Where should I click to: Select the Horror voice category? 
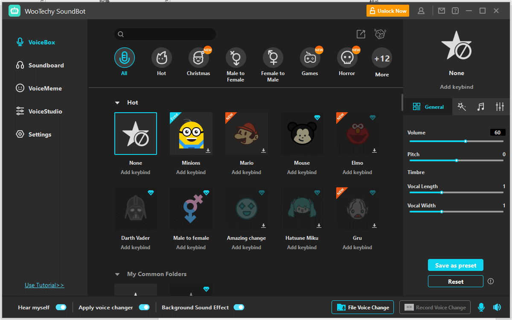point(347,58)
